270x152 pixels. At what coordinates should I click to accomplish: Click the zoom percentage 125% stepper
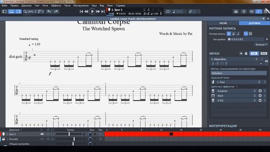[35, 11]
